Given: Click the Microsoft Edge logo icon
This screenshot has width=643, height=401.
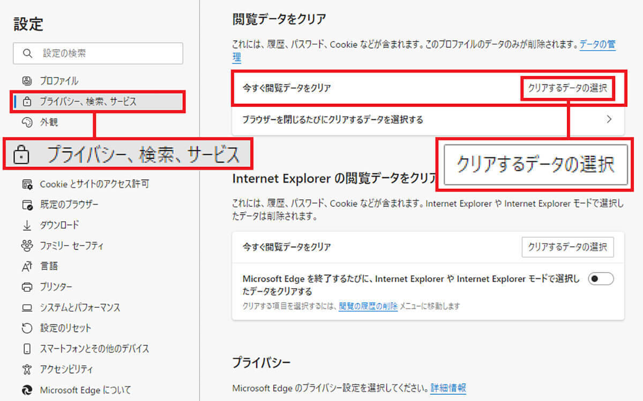Looking at the screenshot, I should (x=27, y=390).
